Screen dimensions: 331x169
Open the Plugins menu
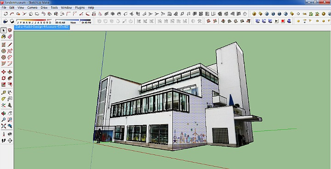(80, 8)
